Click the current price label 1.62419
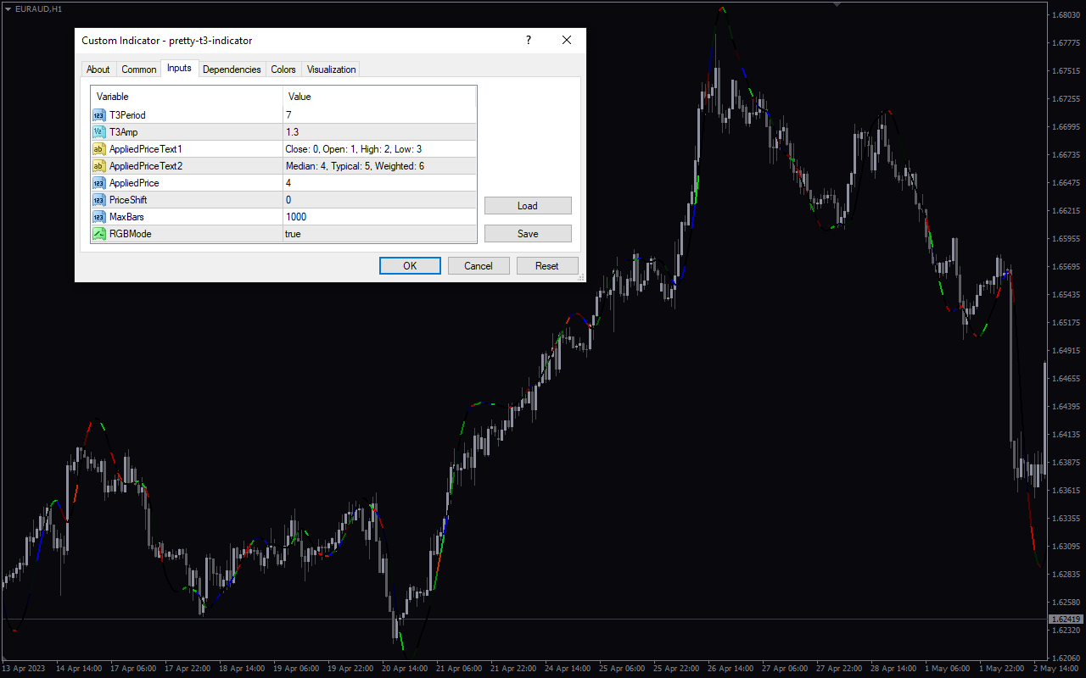 (x=1066, y=620)
